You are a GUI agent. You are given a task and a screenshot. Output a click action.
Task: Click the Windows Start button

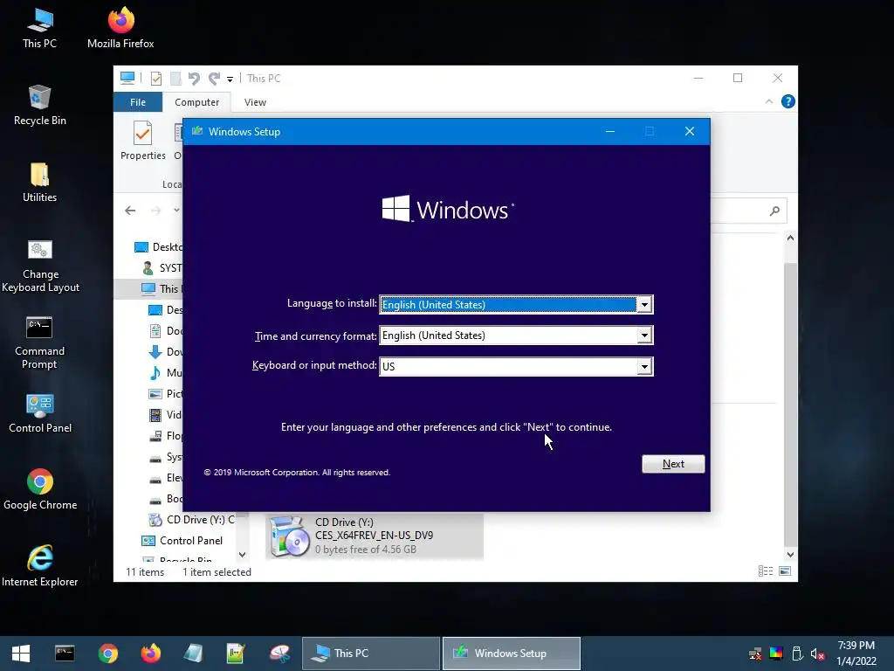[x=21, y=654]
